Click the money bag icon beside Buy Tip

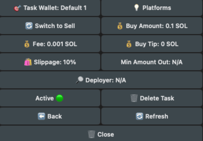click(x=129, y=44)
